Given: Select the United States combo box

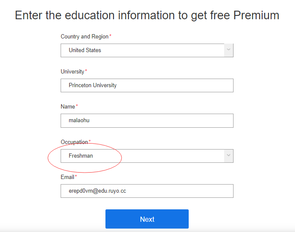Looking at the screenshot, I should click(142, 50).
